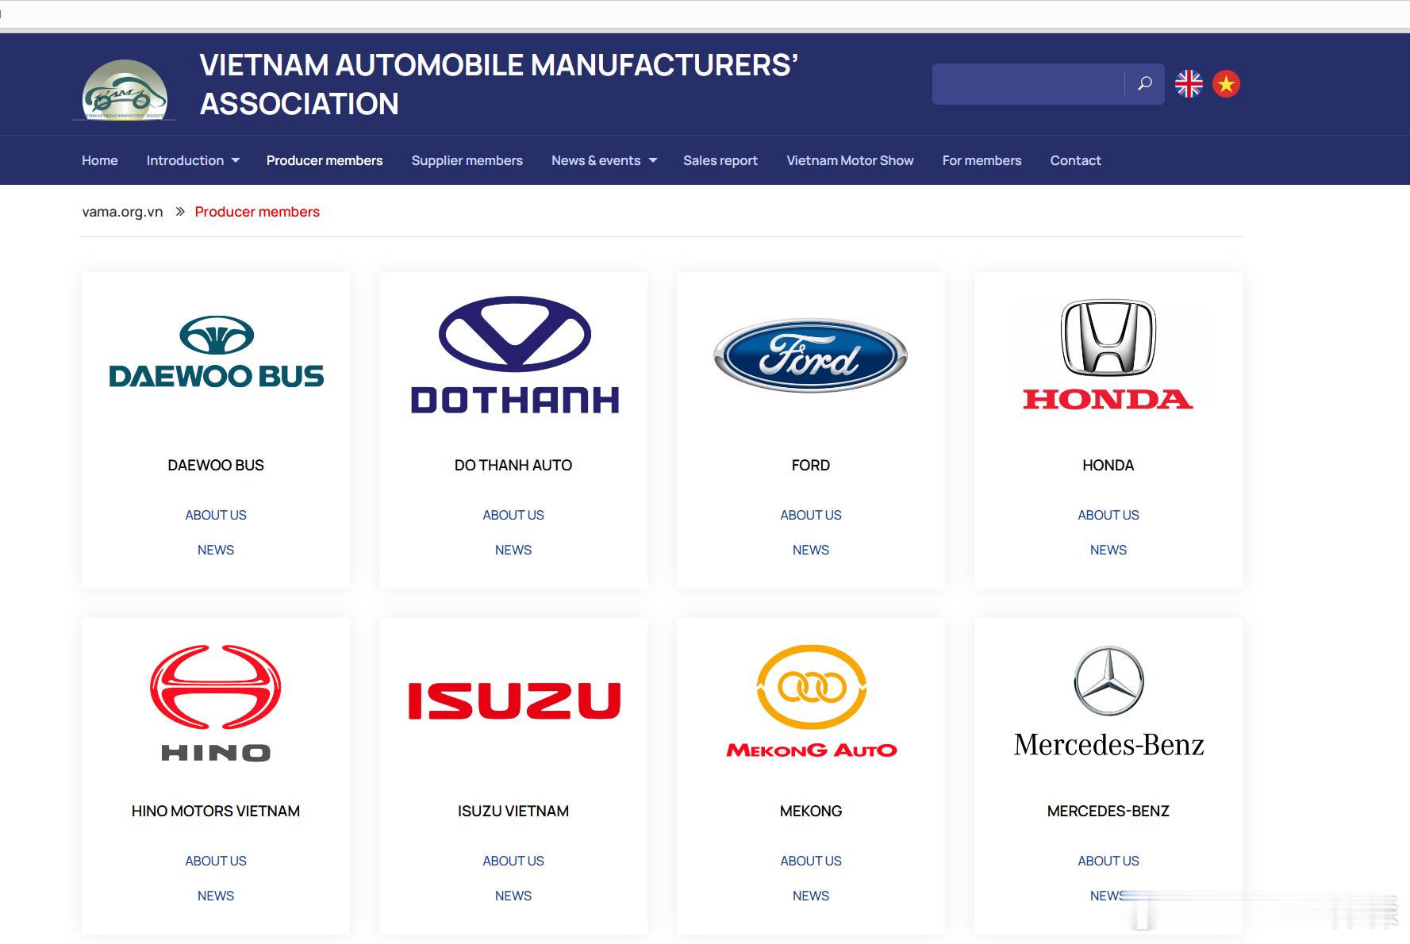Open the Sales report page
This screenshot has width=1410, height=944.
(720, 160)
